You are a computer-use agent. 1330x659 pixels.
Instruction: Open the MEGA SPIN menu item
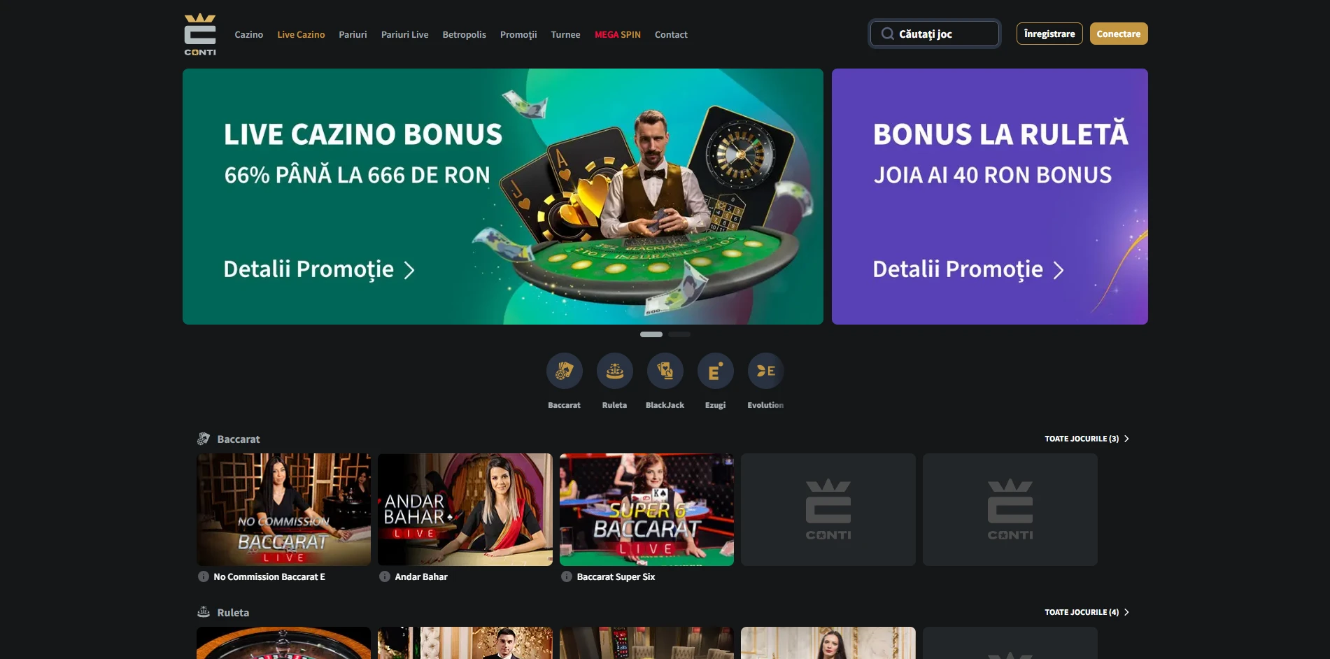[x=617, y=34]
